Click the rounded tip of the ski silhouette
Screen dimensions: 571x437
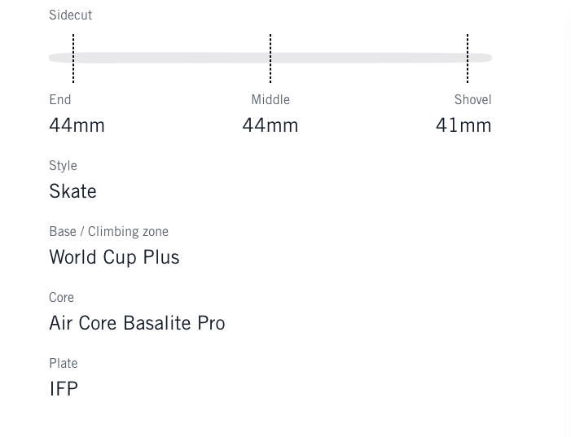pyautogui.click(x=486, y=58)
